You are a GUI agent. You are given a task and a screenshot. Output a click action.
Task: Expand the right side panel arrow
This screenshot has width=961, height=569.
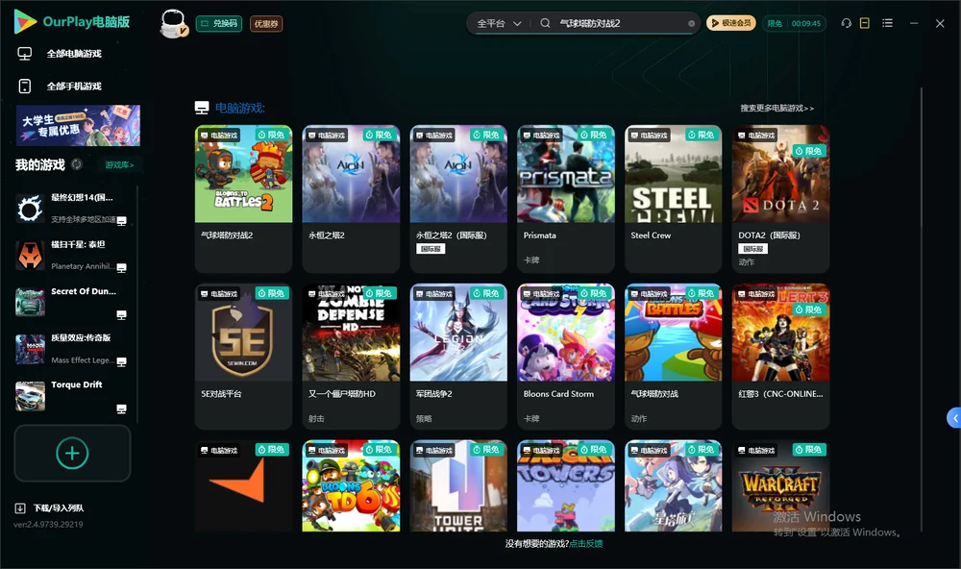pyautogui.click(x=953, y=418)
